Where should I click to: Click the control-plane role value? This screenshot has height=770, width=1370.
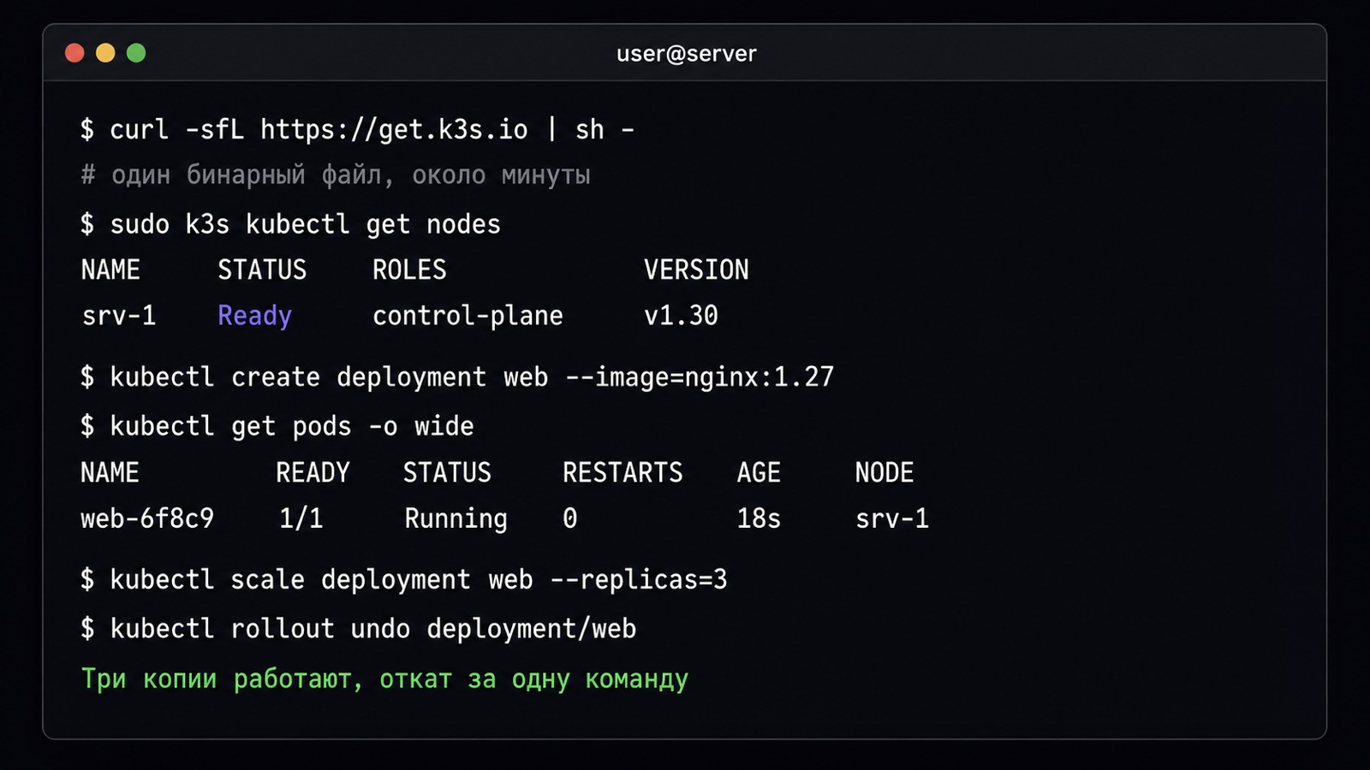[468, 316]
